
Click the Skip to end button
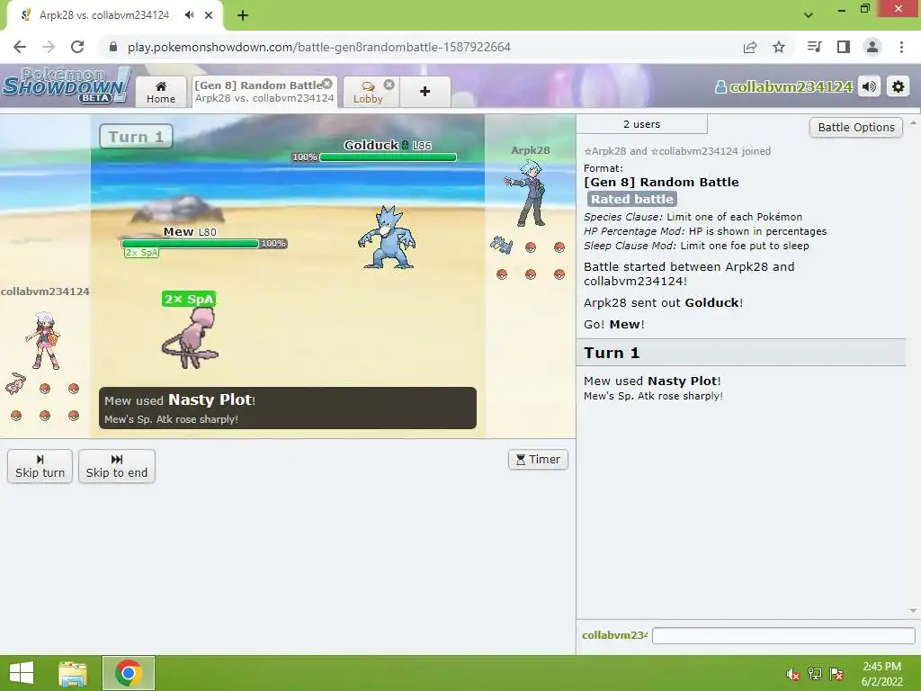116,466
